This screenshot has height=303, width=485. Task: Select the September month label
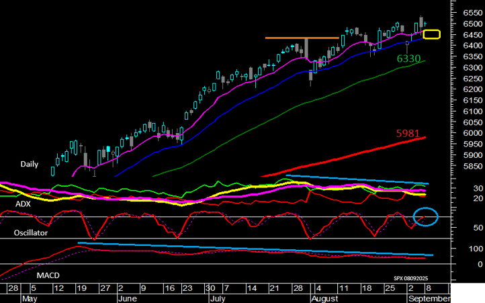429,299
